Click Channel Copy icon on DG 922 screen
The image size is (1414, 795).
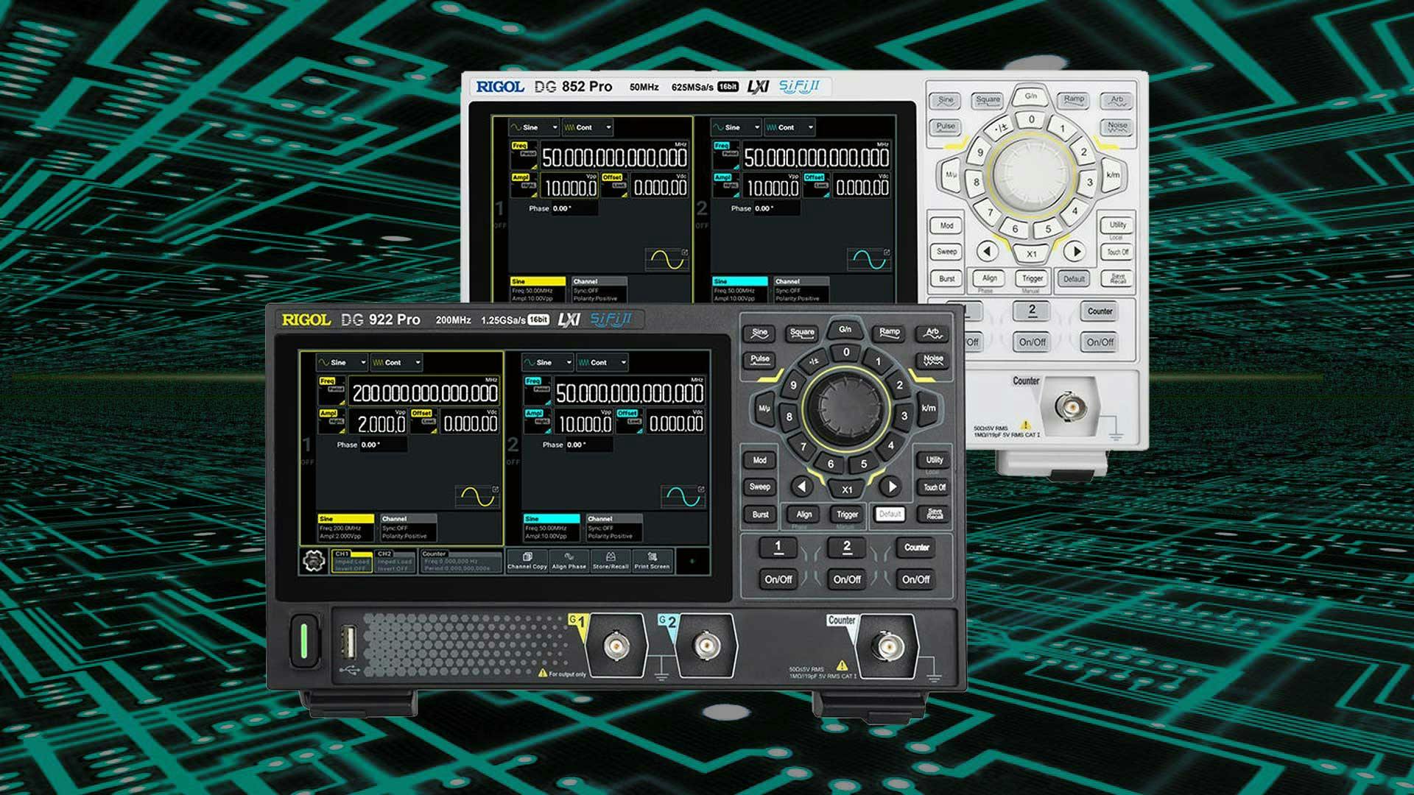click(527, 561)
